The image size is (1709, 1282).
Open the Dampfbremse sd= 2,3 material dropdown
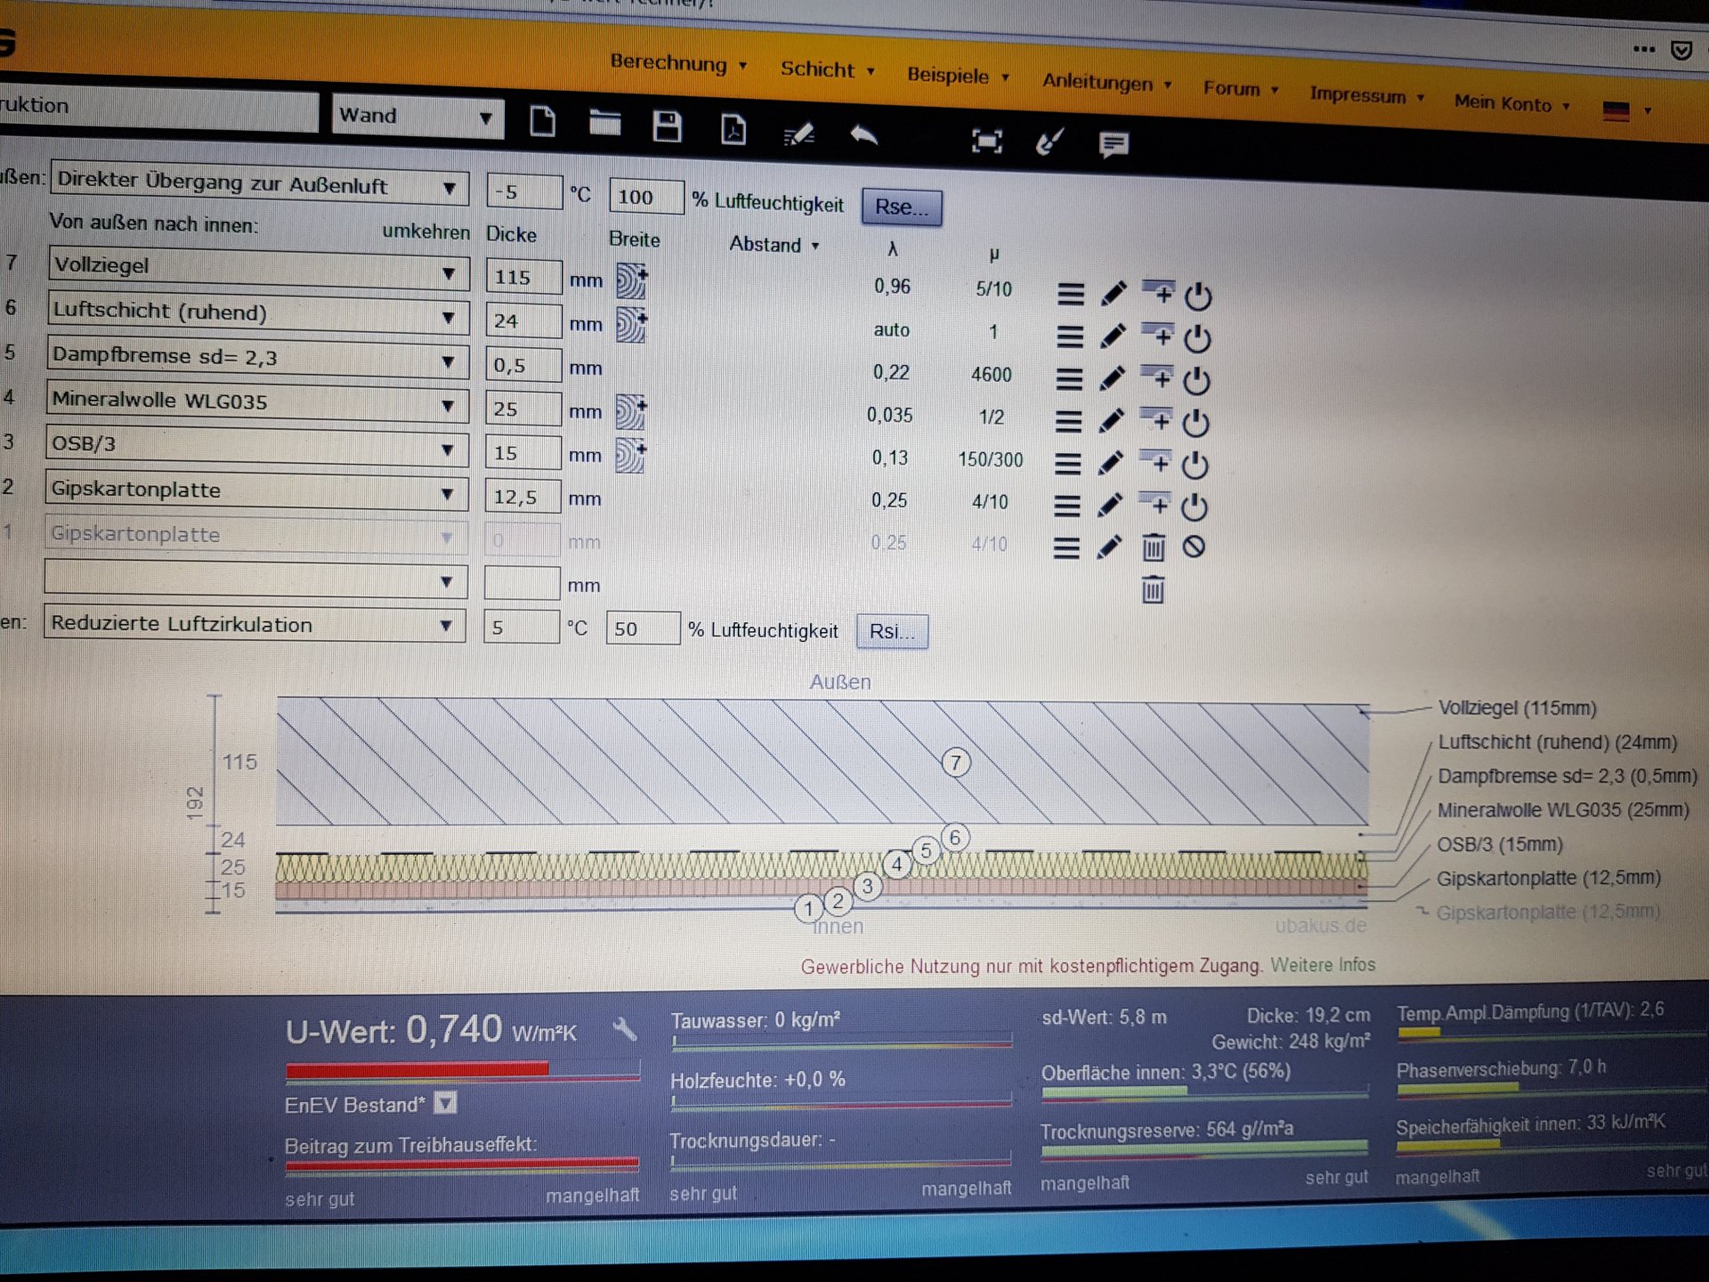(257, 358)
